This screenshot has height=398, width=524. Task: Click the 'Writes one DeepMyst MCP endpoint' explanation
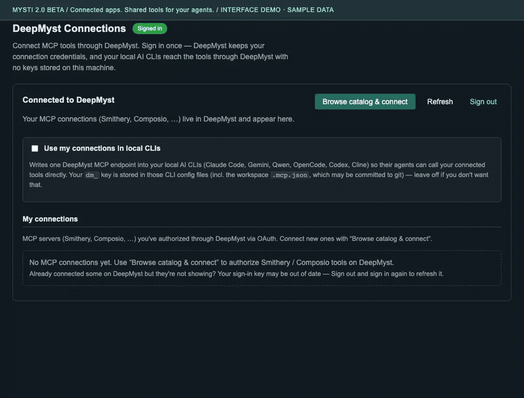[x=259, y=175]
